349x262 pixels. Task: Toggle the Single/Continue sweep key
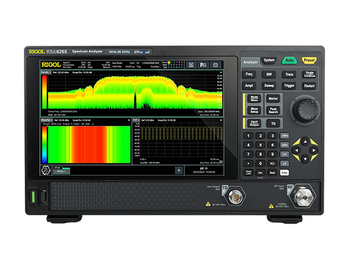coord(309,74)
